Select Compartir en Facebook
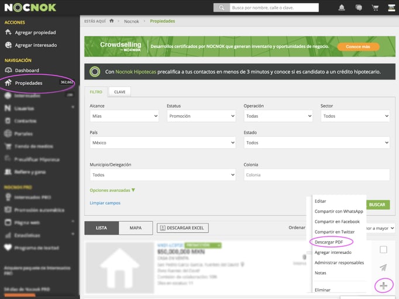The image size is (399, 299). coord(337,221)
